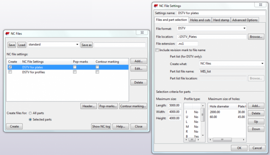
Task: Enable Include revision mark to file name
Action: [x=157, y=50]
